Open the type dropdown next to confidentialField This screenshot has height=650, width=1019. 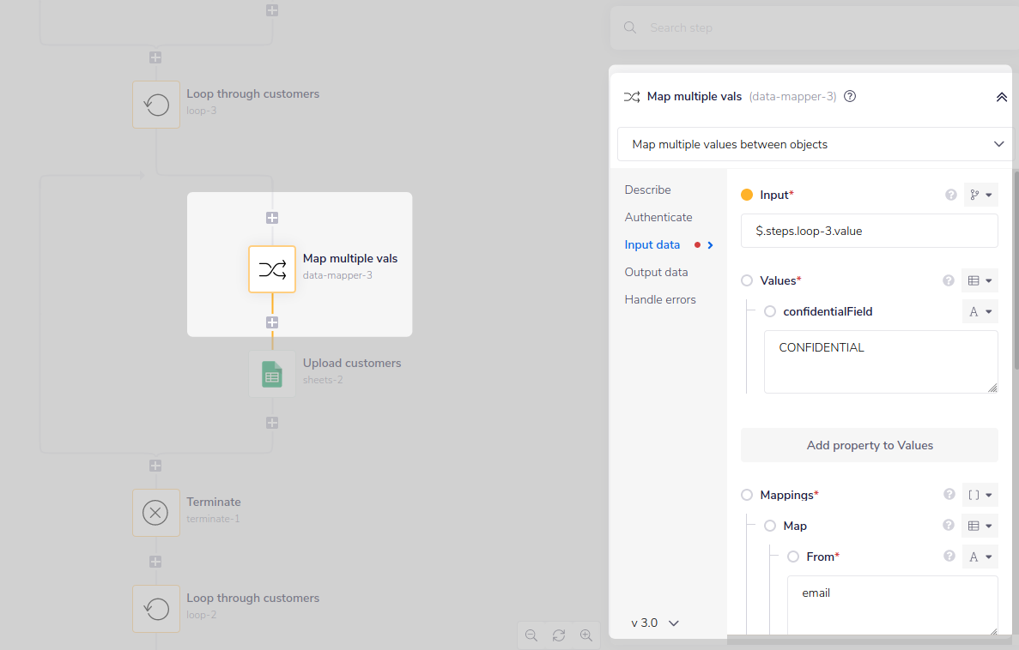[980, 311]
